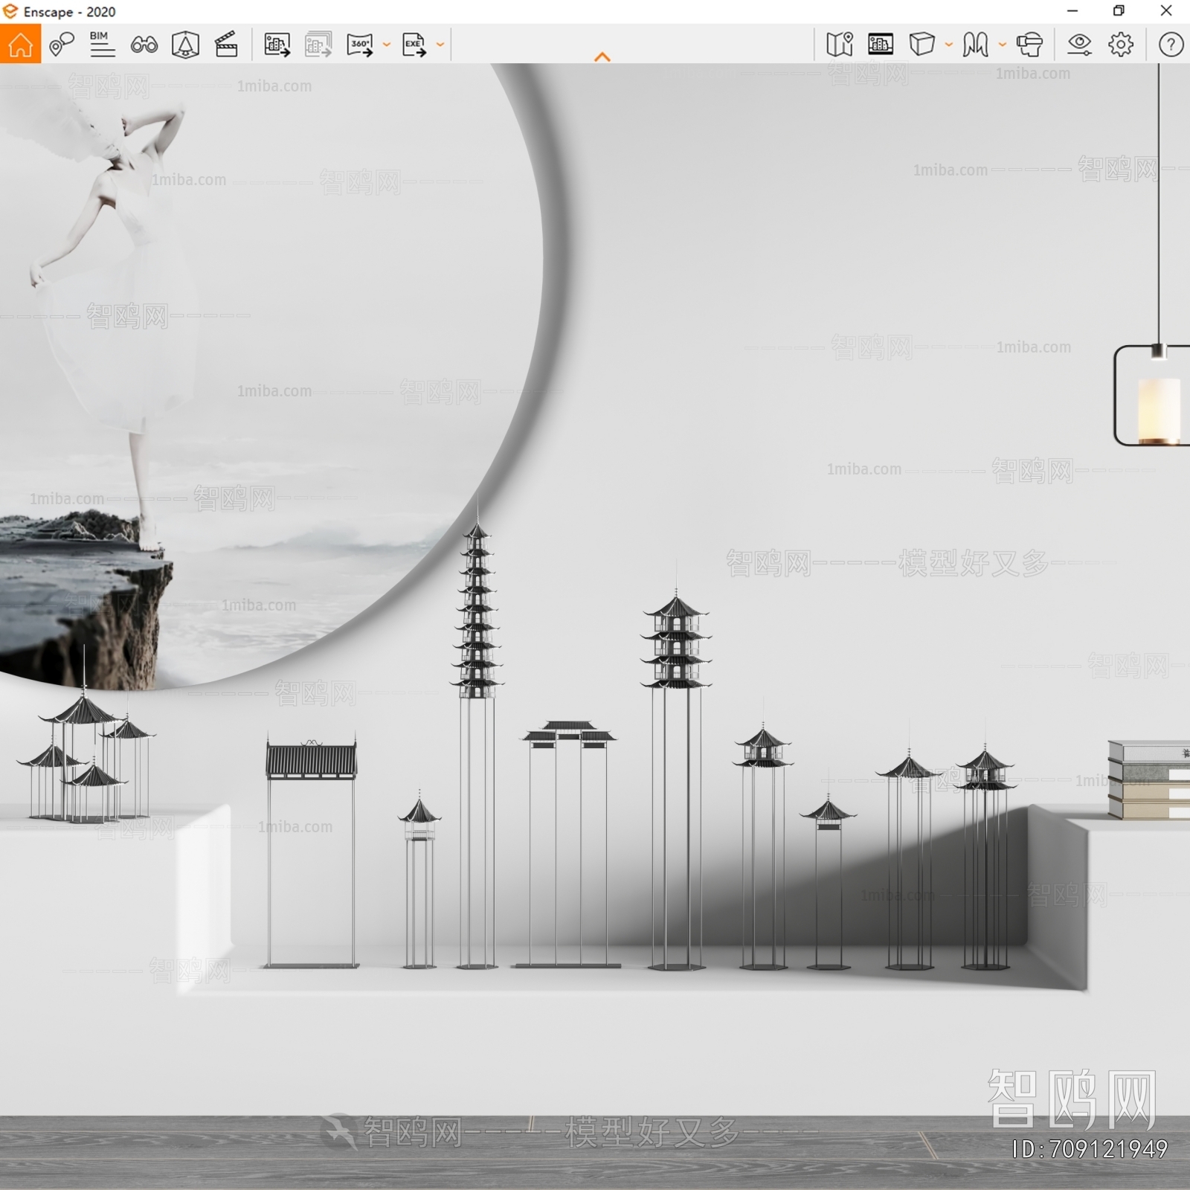Image resolution: width=1190 pixels, height=1190 pixels.
Task: Click the Batch Rendering icon
Action: click(318, 45)
